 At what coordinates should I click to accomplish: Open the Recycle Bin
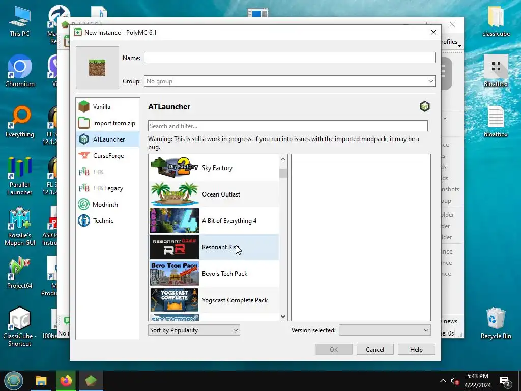click(x=496, y=323)
